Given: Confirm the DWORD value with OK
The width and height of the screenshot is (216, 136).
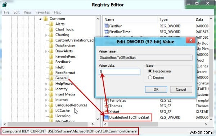Looking at the screenshot, I should pos(156,89).
